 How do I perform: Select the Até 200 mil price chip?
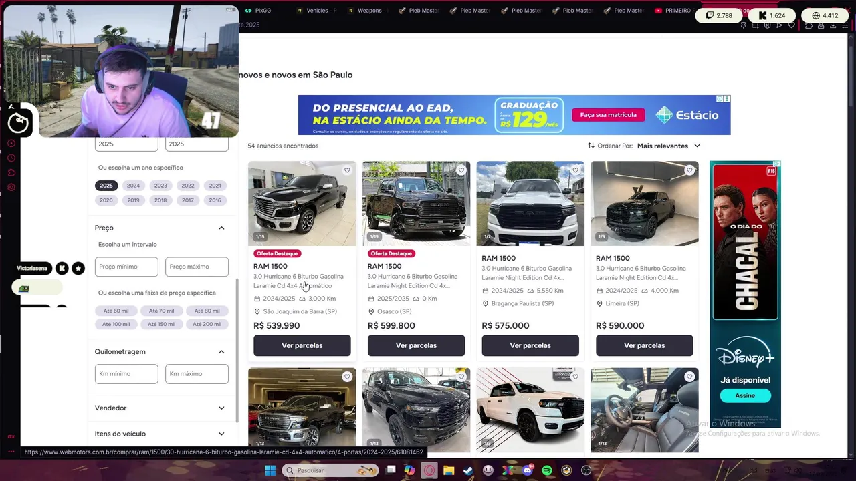pyautogui.click(x=207, y=324)
